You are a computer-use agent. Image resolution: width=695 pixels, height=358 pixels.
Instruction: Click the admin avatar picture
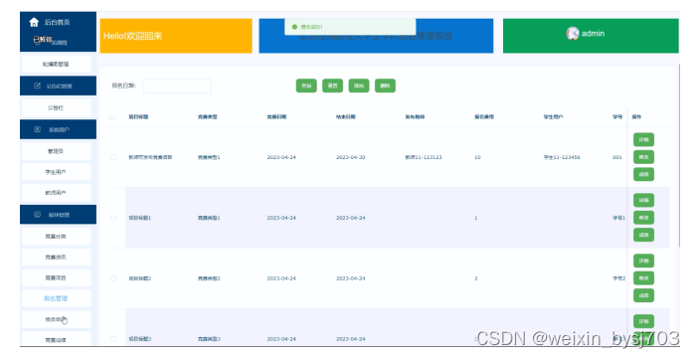coord(573,33)
